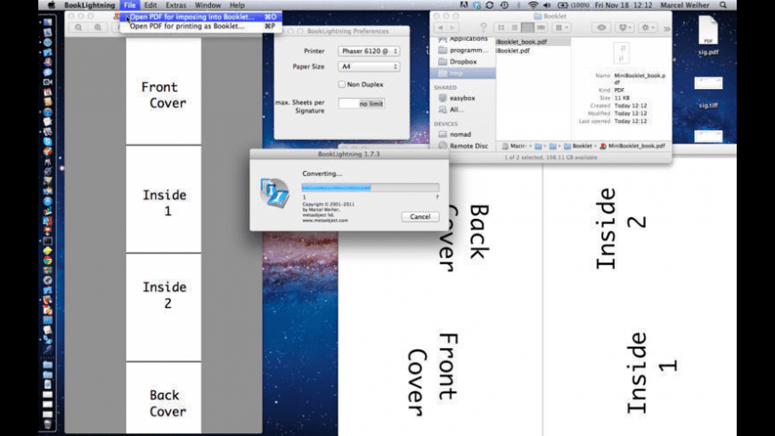Click the Converting progress bar
The width and height of the screenshot is (775, 436).
pos(371,187)
